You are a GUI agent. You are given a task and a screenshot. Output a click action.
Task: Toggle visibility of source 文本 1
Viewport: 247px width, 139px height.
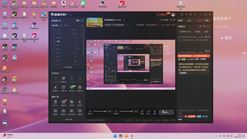pos(75,61)
